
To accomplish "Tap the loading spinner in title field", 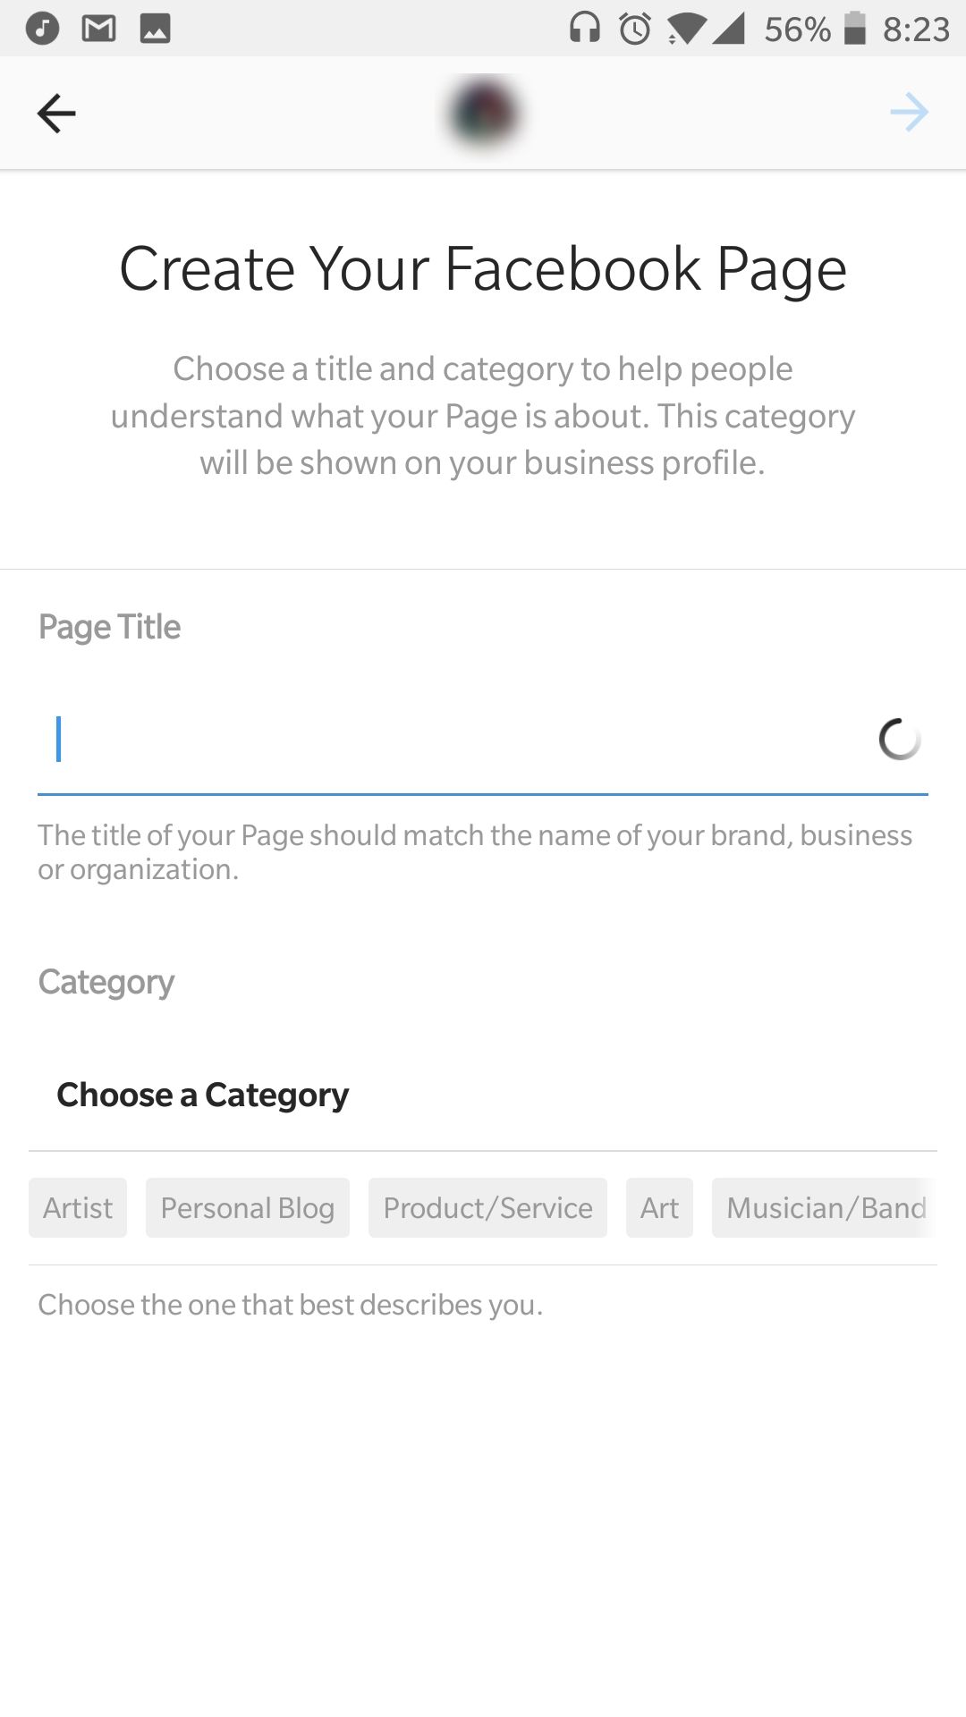I will pos(899,740).
